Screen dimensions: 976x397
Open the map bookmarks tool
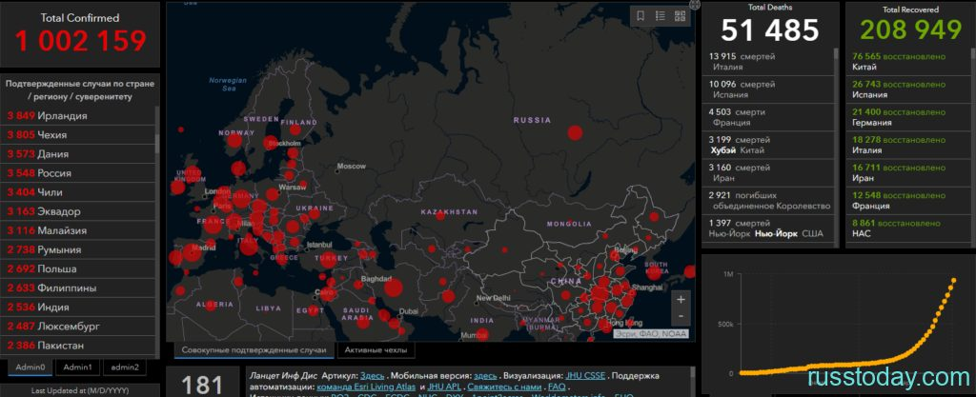pyautogui.click(x=640, y=17)
